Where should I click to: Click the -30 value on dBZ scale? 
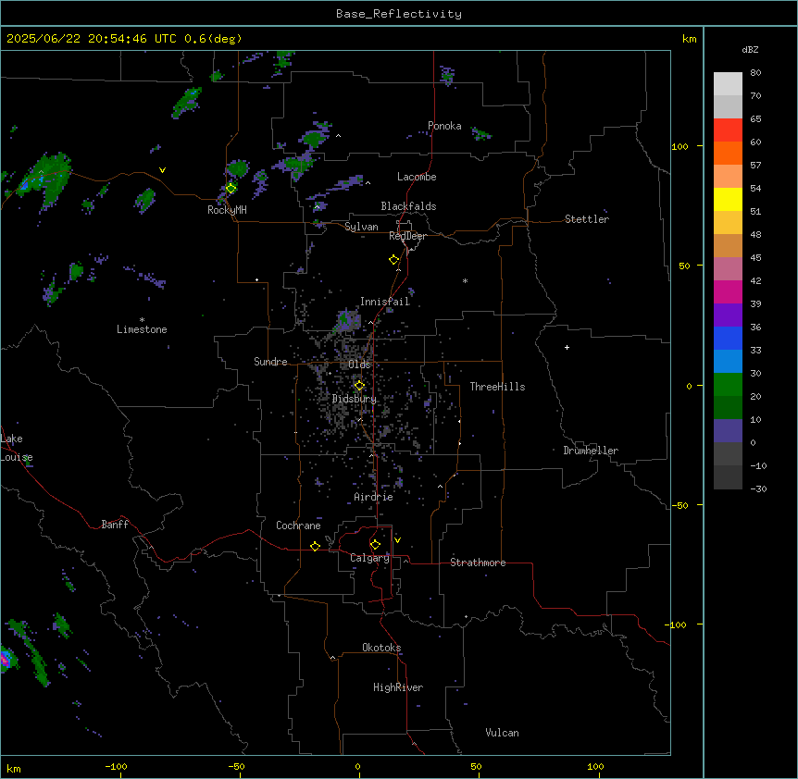click(758, 489)
